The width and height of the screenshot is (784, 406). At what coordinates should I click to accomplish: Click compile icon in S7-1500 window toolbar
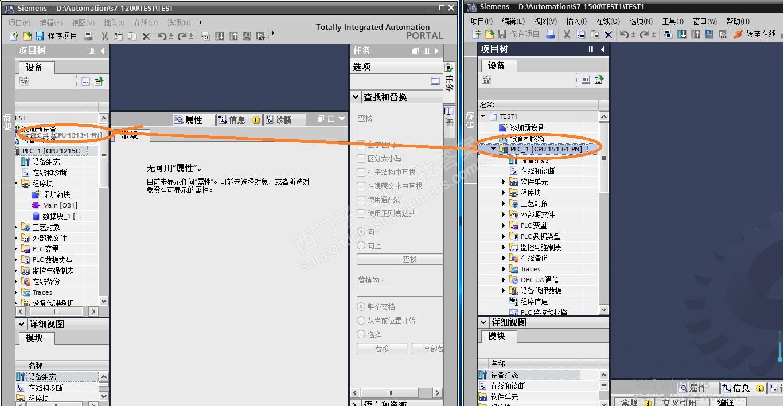point(668,34)
